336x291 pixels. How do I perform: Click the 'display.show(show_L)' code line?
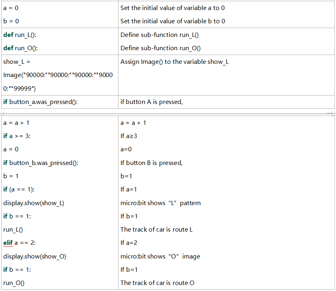(34, 203)
